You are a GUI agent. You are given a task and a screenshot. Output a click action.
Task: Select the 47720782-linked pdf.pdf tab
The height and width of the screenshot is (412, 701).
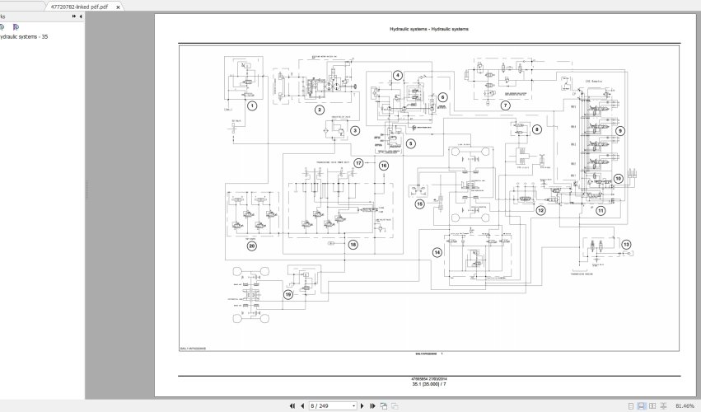[x=79, y=6]
